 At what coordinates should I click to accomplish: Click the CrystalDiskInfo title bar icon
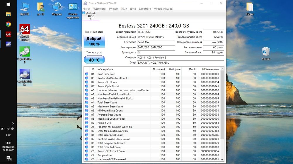pos(85,3)
